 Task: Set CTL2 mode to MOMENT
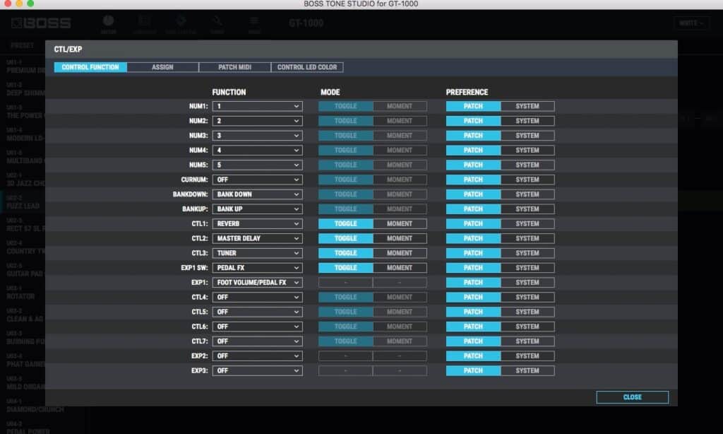tap(400, 239)
